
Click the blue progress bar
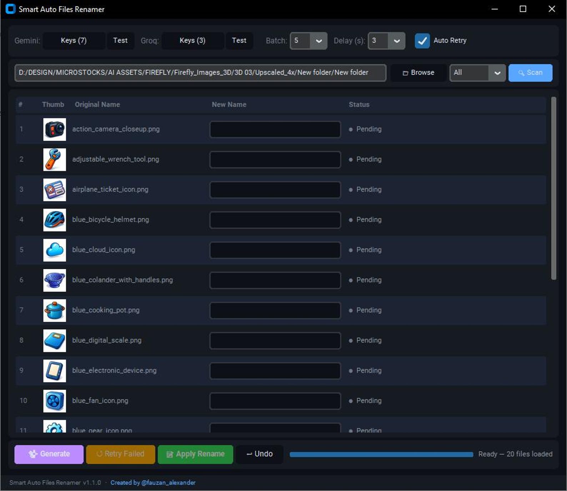(x=381, y=455)
